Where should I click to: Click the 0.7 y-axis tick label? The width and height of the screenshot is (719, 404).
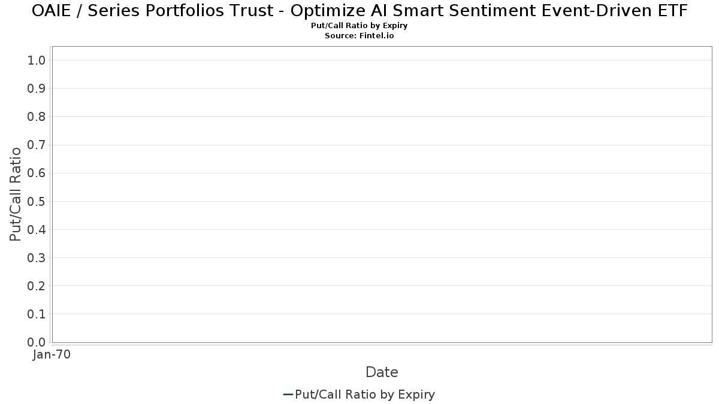coord(37,145)
